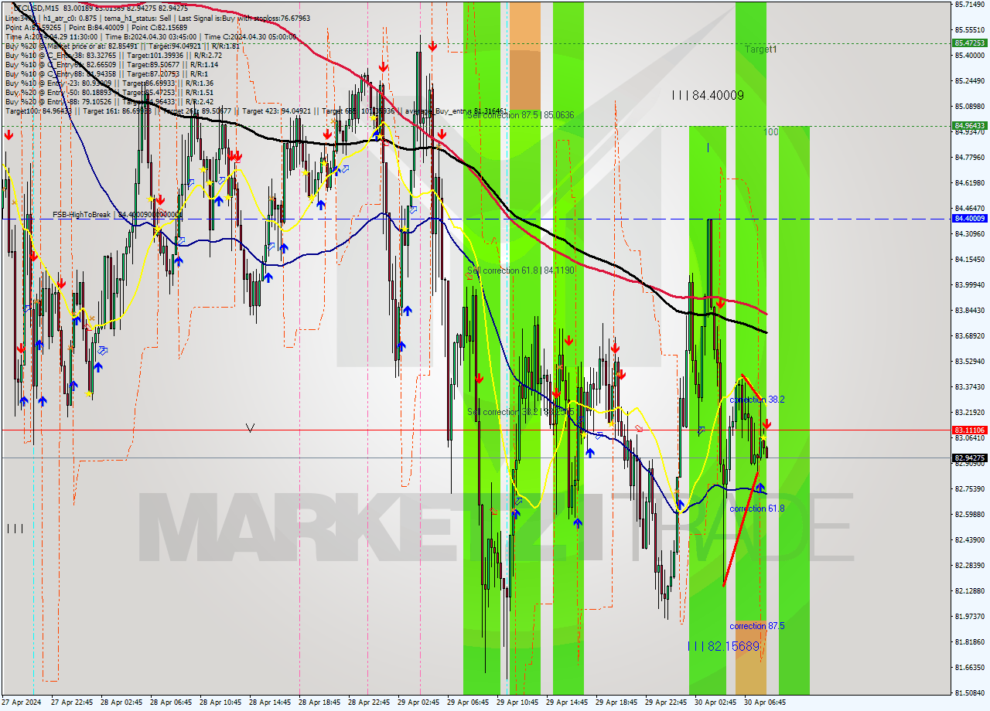Screen dimensions: 990x711
Task: Click the '29 Apr 18:45' time label
Action: [616, 702]
